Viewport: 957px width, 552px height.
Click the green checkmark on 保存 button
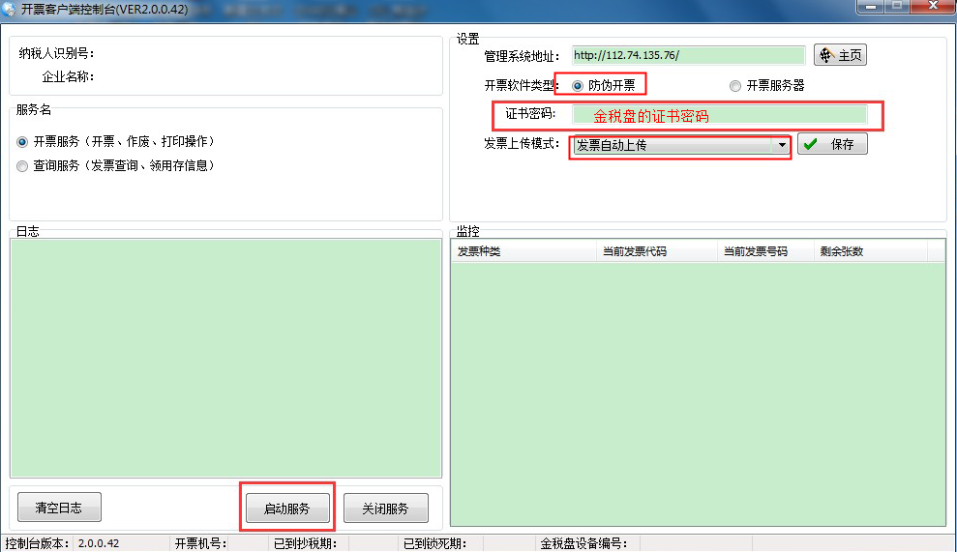(811, 145)
